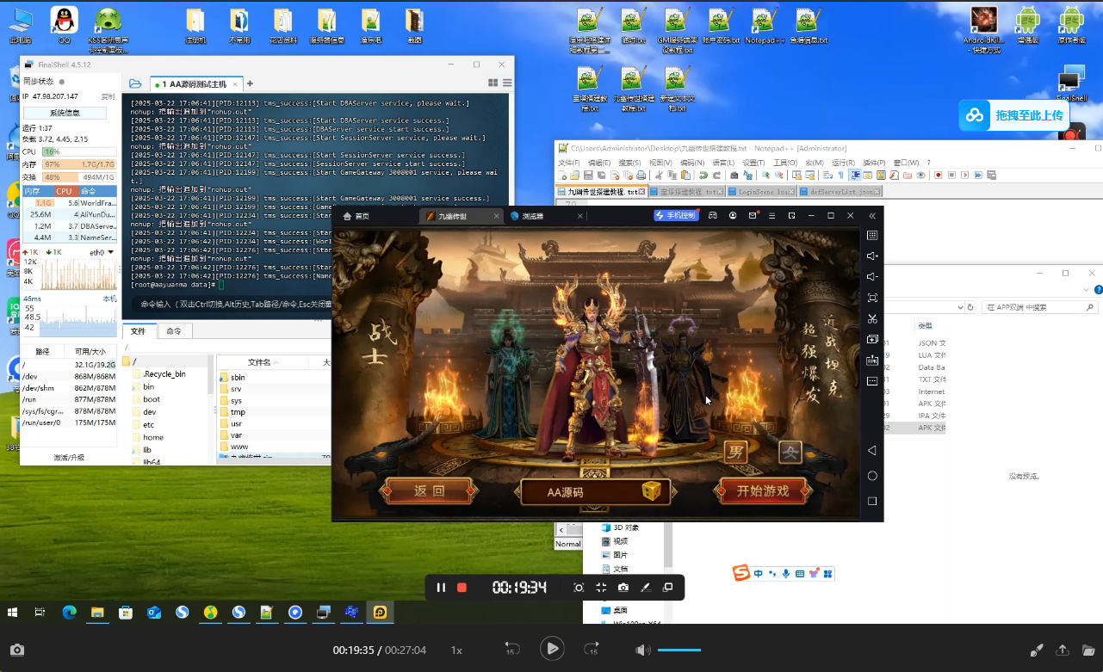Click the Windows Start button
The height and width of the screenshot is (672, 1103).
(x=13, y=613)
